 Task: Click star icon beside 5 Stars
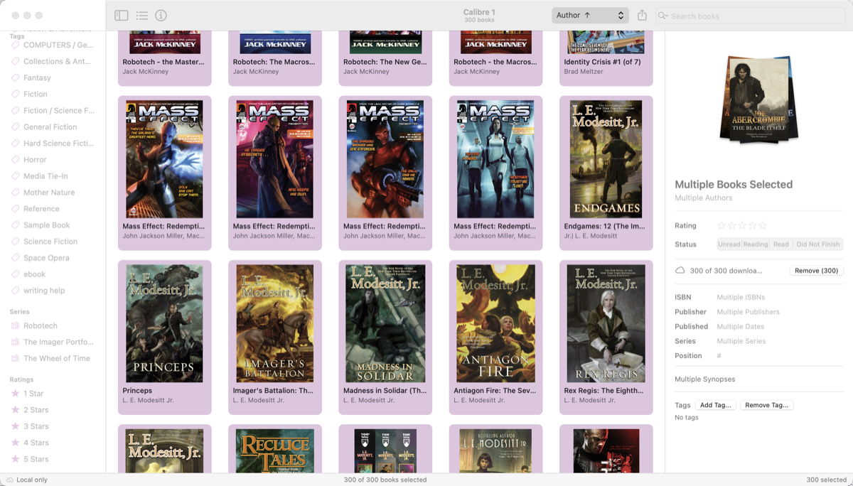(x=16, y=458)
